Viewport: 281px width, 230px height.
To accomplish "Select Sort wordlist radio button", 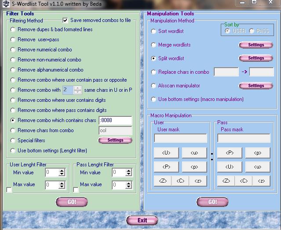I will pyautogui.click(x=153, y=31).
